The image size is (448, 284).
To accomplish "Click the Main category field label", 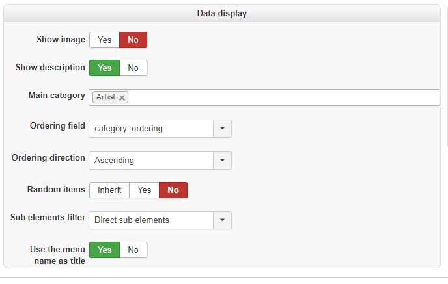I will pyautogui.click(x=57, y=96).
